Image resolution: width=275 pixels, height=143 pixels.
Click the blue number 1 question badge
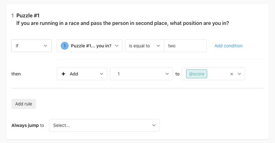[65, 46]
